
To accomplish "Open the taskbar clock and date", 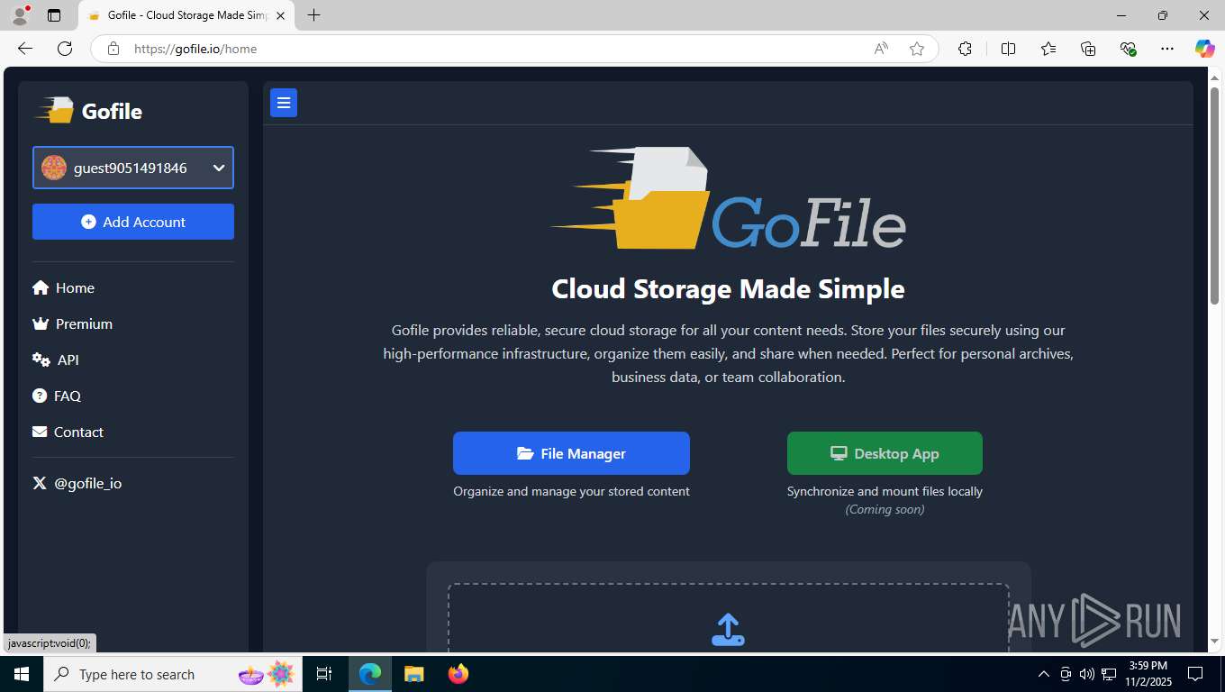I will coord(1148,674).
